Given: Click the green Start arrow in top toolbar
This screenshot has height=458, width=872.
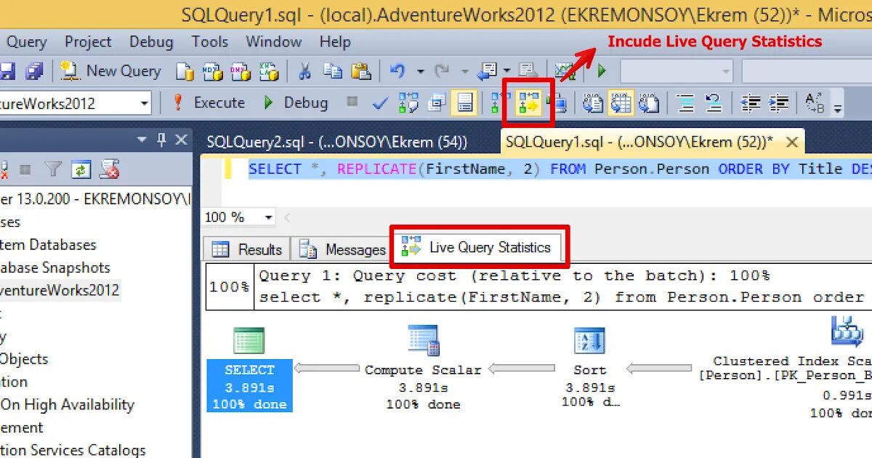Looking at the screenshot, I should click(x=601, y=71).
